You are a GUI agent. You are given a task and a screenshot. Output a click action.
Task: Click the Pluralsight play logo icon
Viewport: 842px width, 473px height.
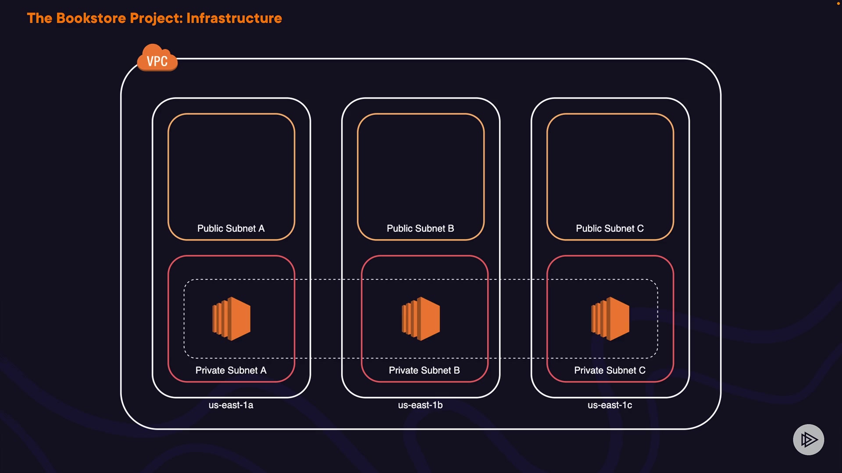[808, 439]
